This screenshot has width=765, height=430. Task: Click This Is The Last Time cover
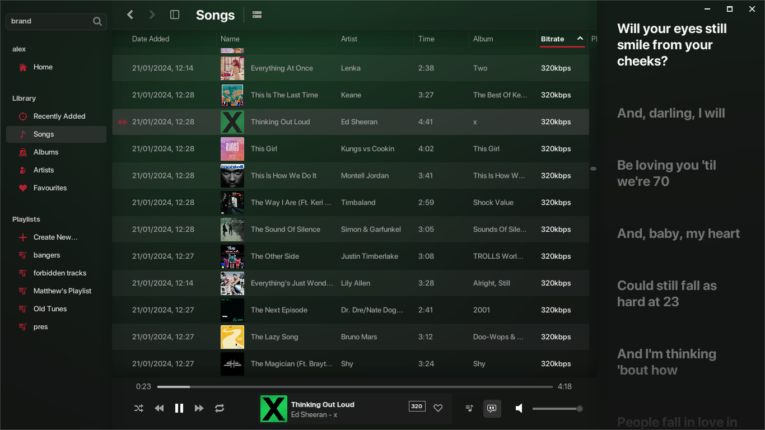click(x=232, y=95)
